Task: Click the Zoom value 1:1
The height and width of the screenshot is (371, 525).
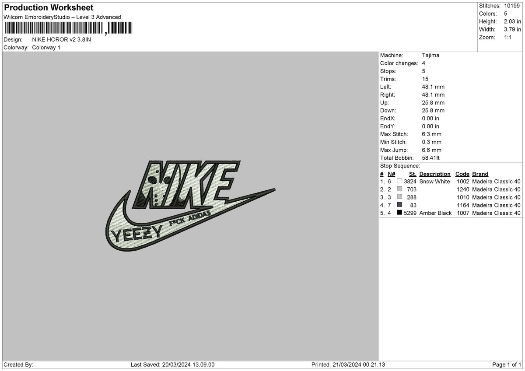Action: (508, 37)
